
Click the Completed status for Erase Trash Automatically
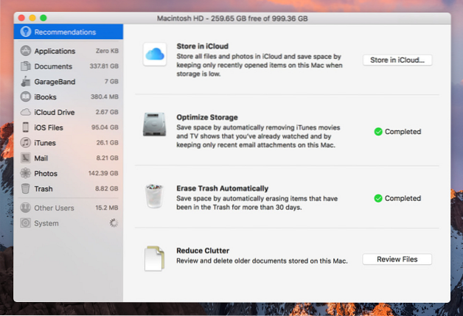click(x=397, y=198)
